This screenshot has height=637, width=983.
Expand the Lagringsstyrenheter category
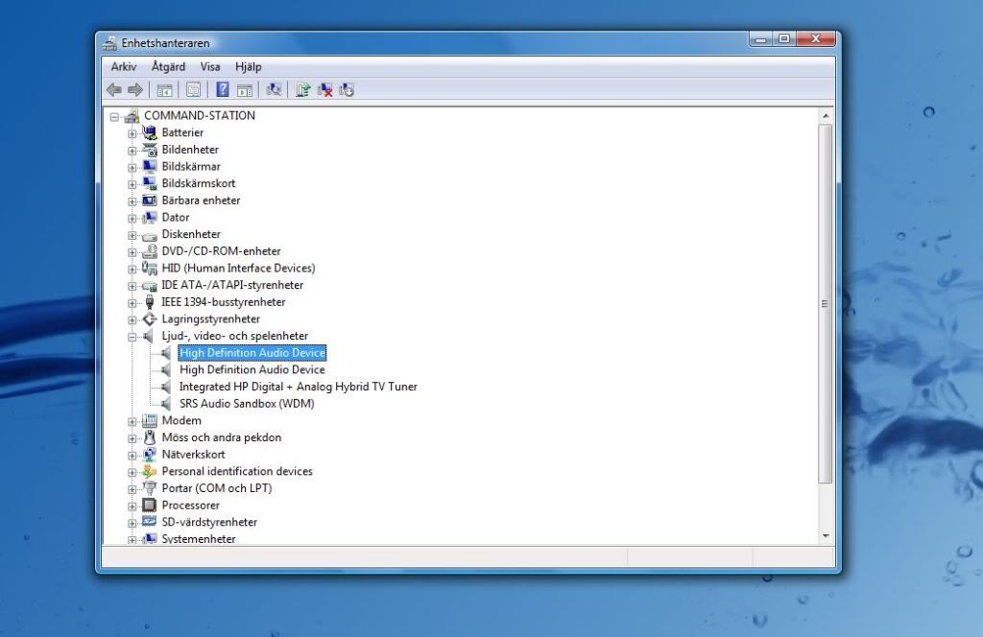[132, 320]
